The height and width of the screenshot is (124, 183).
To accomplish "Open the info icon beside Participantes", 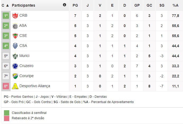I will pyautogui.click(x=65, y=5).
